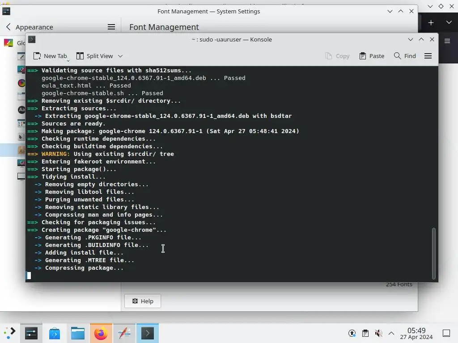Click the yellow WARNING text in terminal
458x343 pixels.
pyautogui.click(x=55, y=154)
